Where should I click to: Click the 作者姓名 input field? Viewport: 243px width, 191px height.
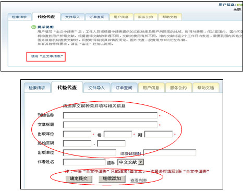point(84,162)
